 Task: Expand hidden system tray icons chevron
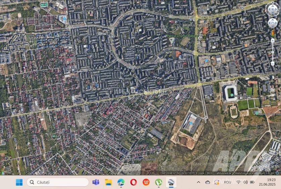pyautogui.click(x=198, y=182)
